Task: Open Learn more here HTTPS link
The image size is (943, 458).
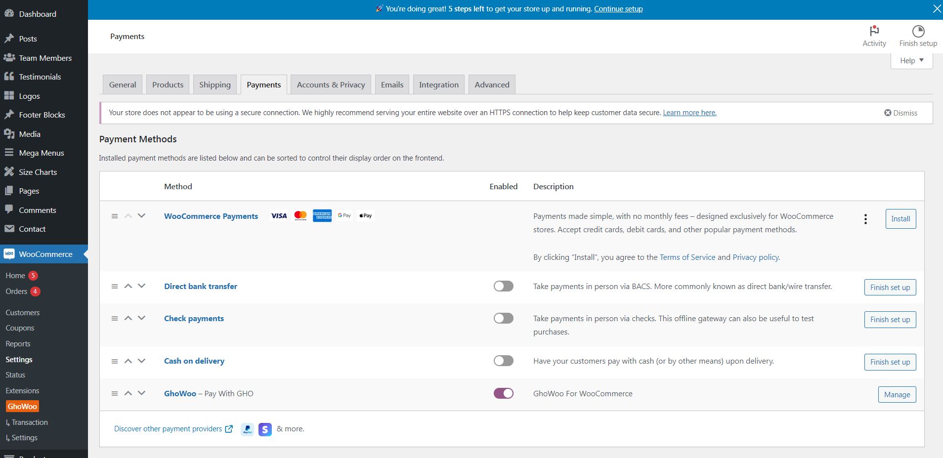Action: click(689, 113)
